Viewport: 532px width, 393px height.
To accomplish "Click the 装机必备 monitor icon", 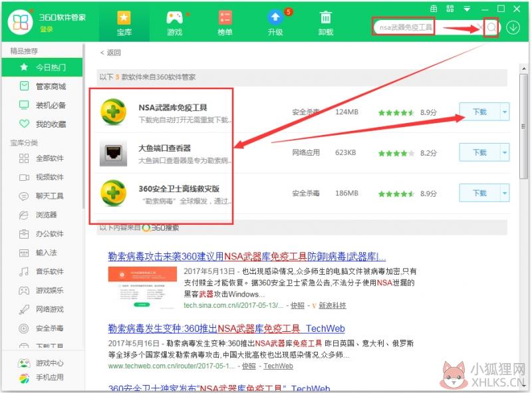I will click(x=24, y=105).
